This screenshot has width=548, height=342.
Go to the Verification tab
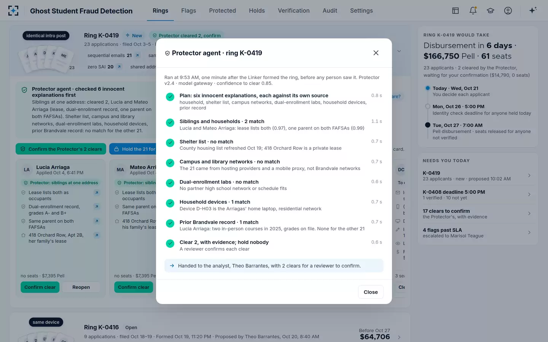[x=293, y=11]
